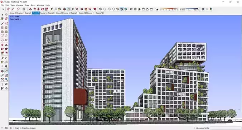Toggle X-Ray face style
Viewport: 242px width, 130px height.
pos(100,9)
